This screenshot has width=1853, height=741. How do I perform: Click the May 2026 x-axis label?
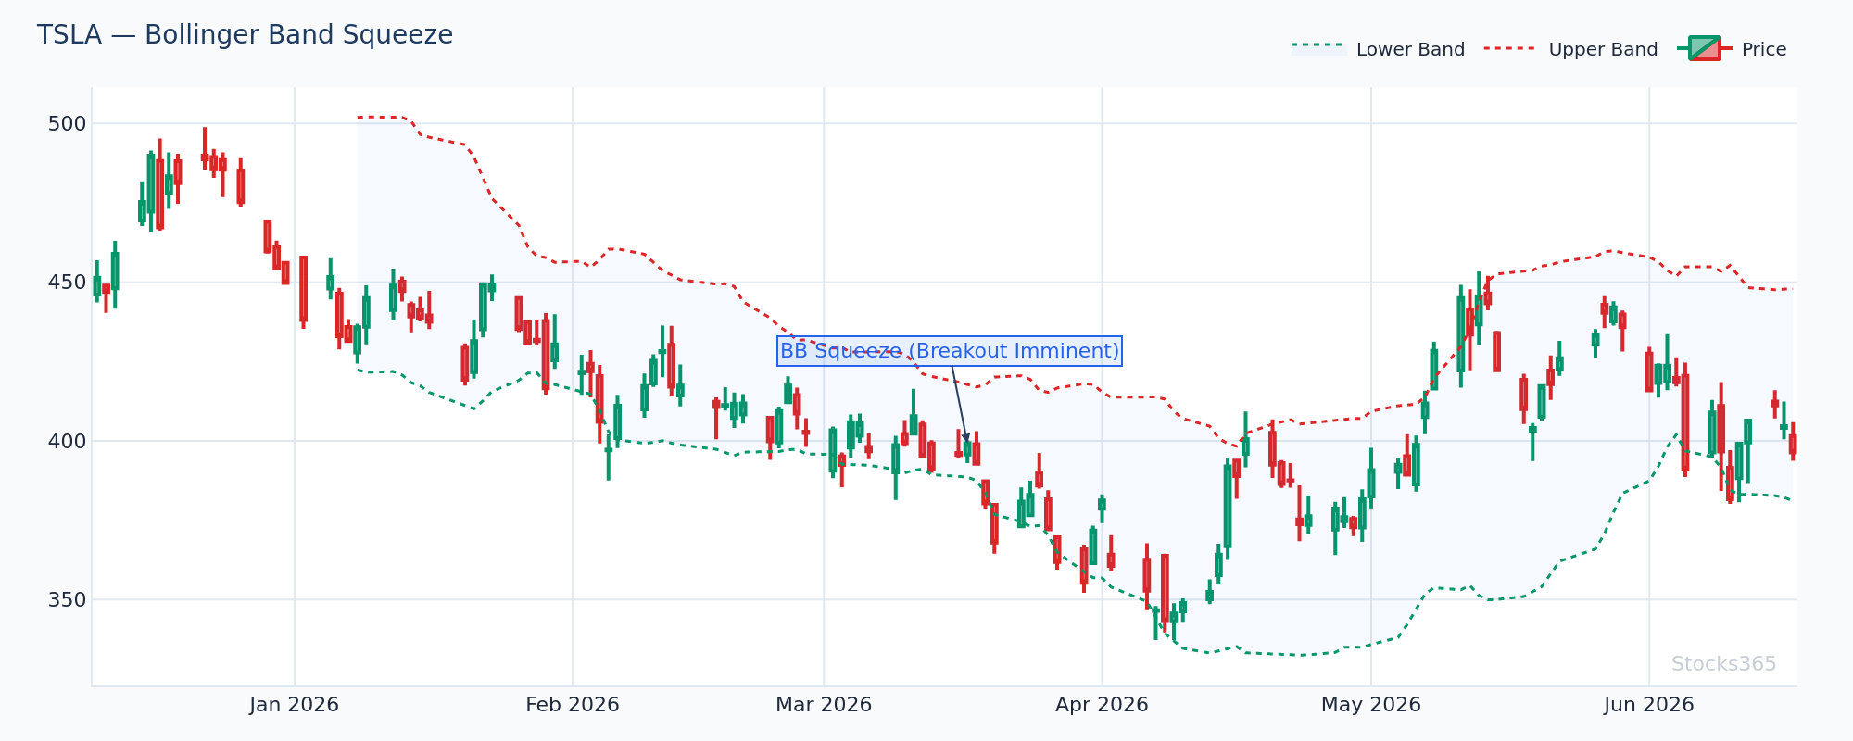pyautogui.click(x=1371, y=705)
